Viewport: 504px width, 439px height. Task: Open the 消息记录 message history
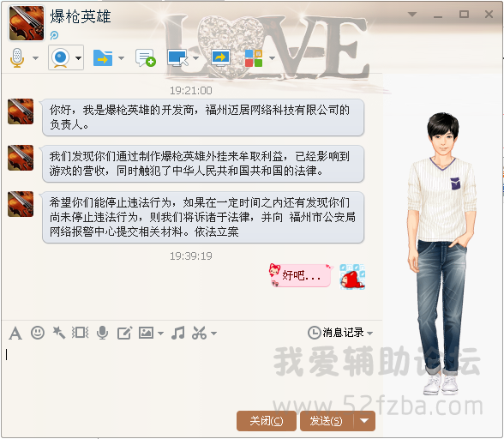[x=340, y=333]
